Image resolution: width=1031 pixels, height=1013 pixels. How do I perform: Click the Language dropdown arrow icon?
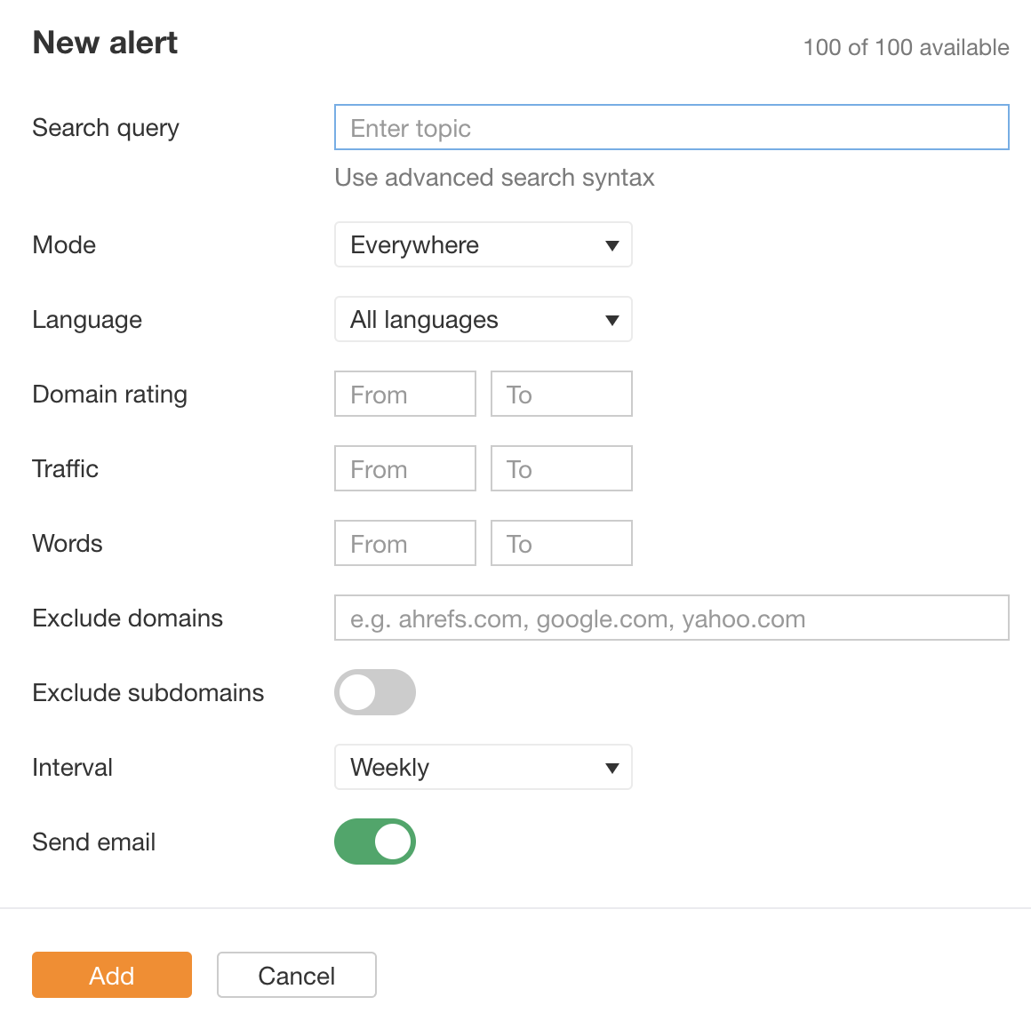(x=613, y=319)
